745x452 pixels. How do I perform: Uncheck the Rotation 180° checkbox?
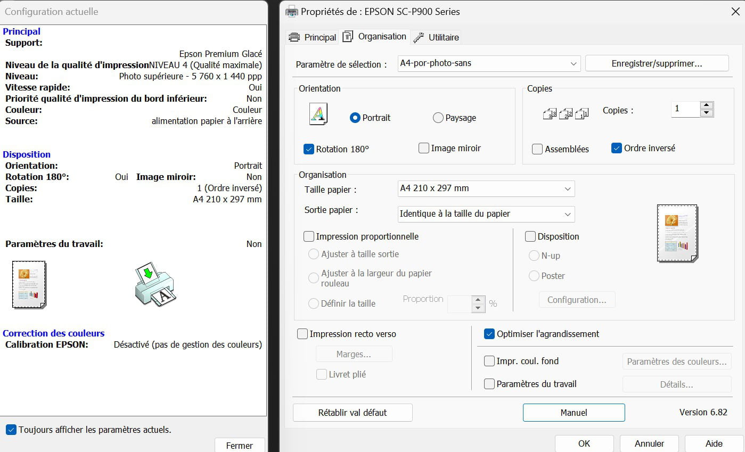pyautogui.click(x=309, y=149)
